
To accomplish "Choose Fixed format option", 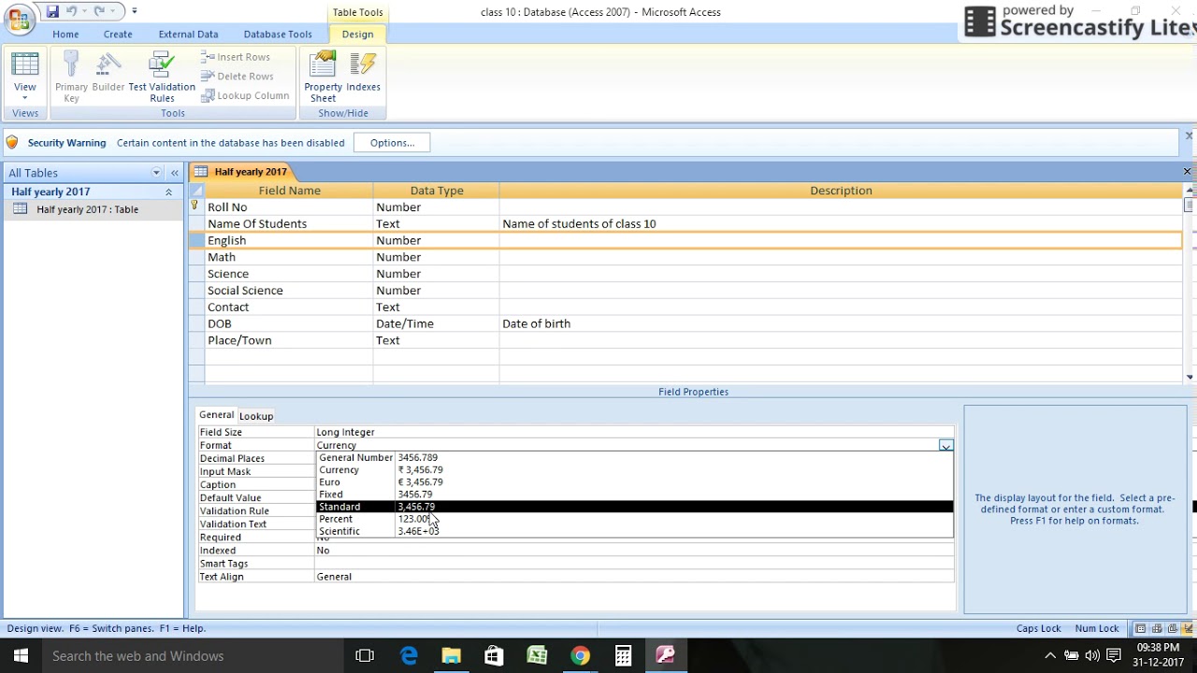I will click(634, 494).
